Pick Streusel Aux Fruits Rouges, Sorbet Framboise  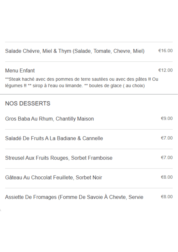[59, 158]
